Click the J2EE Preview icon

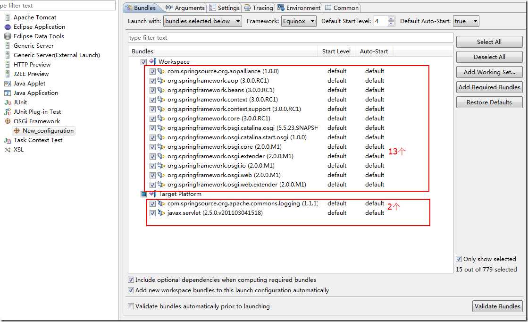[x=8, y=74]
